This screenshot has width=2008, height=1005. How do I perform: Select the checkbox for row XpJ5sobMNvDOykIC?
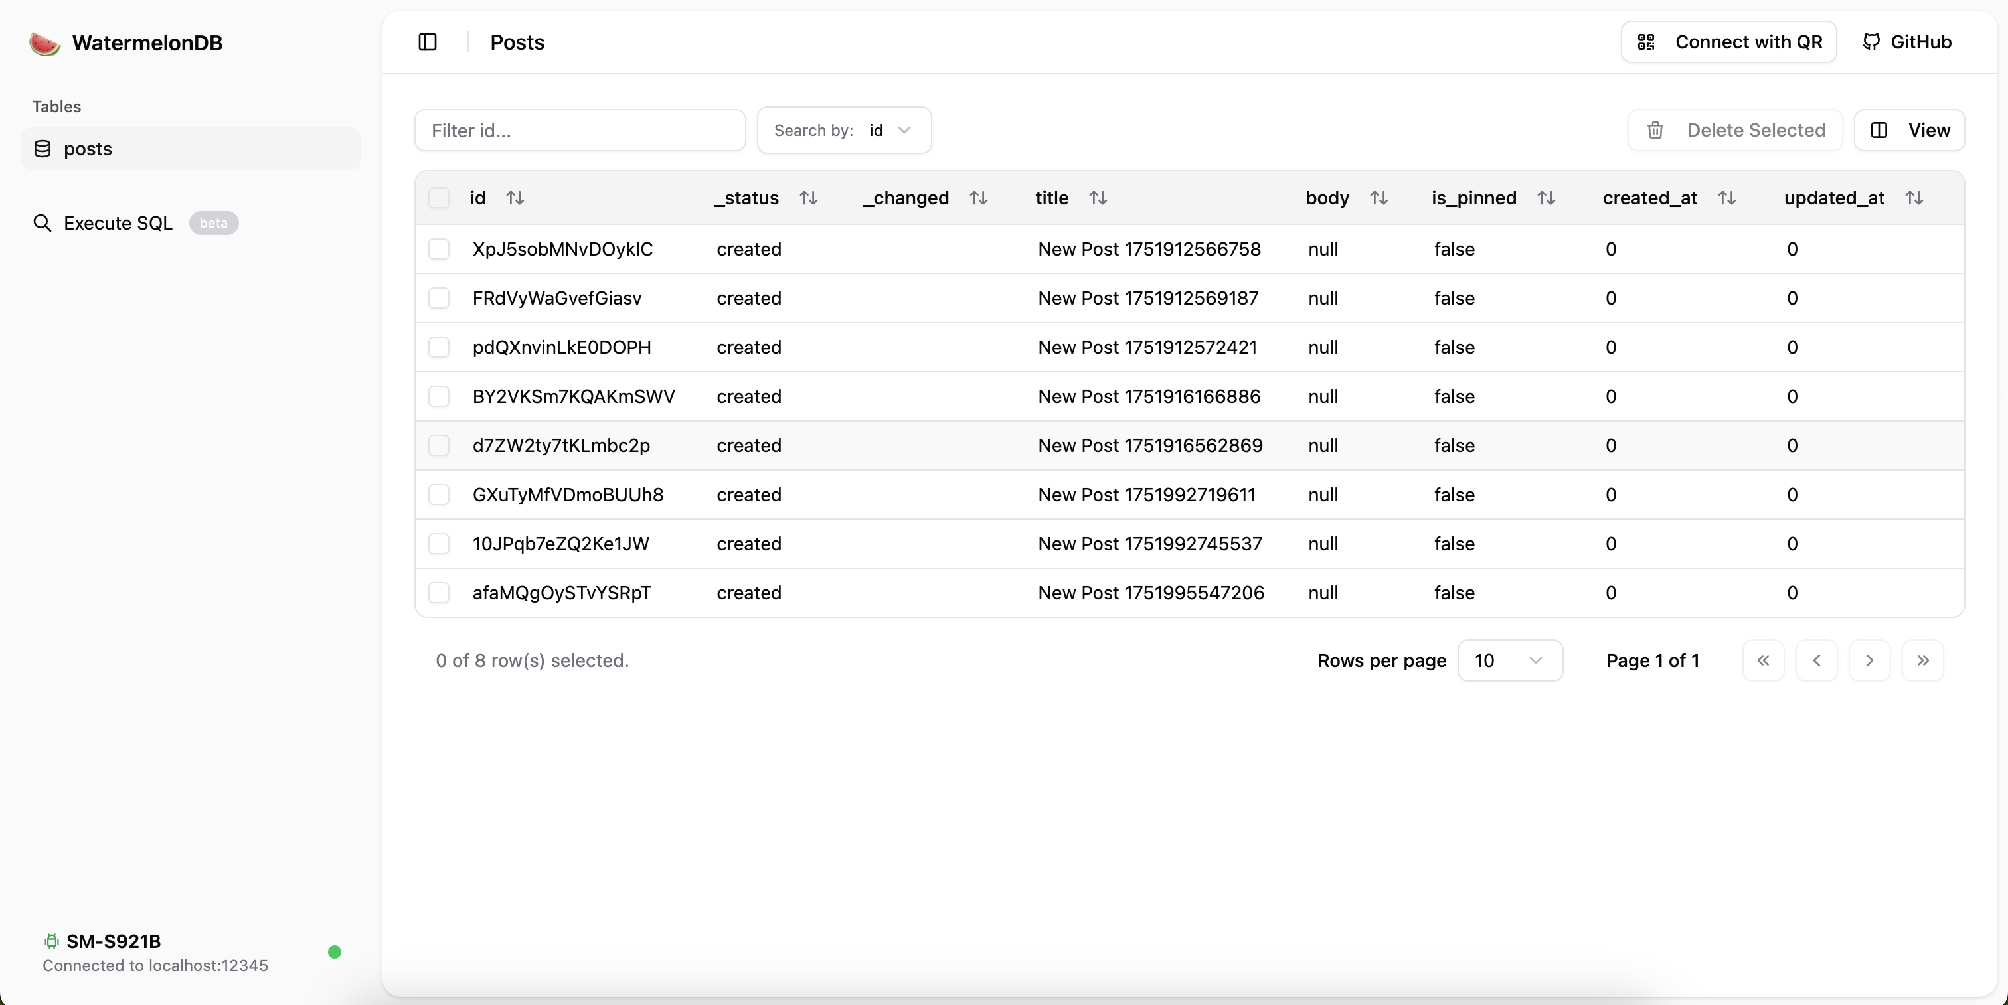pos(439,248)
